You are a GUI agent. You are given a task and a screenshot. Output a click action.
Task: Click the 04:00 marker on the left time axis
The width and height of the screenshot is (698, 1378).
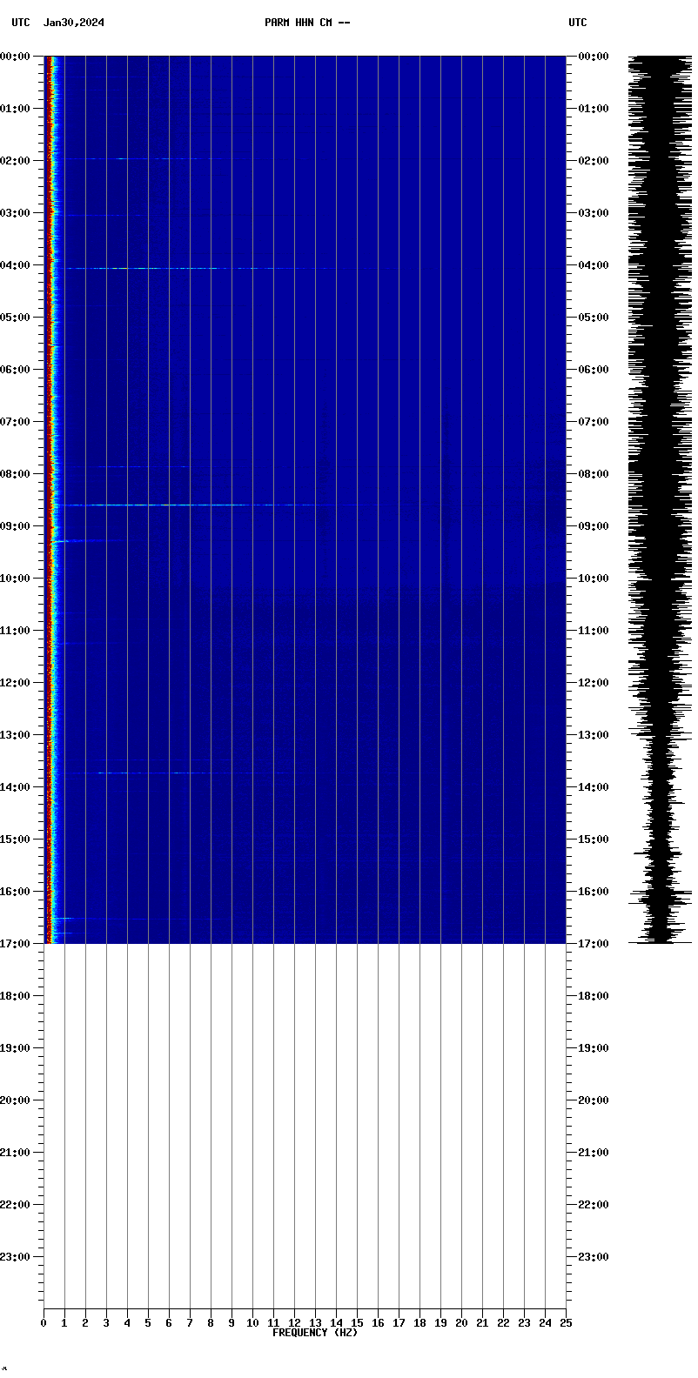coord(17,265)
